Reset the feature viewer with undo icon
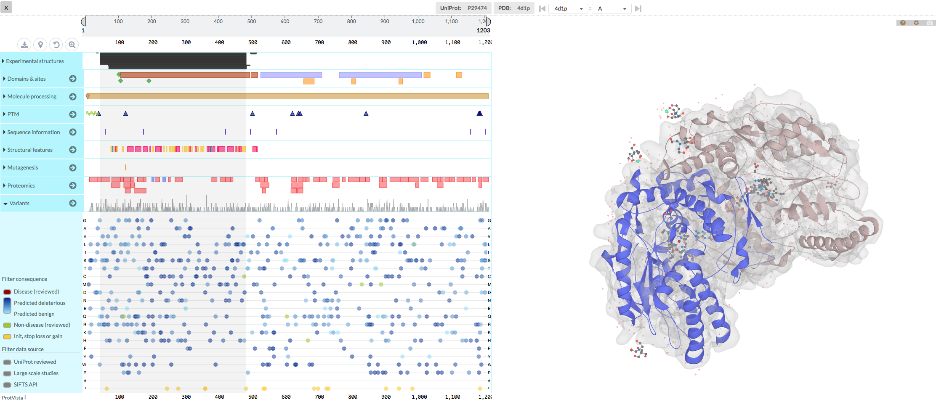Screen dimensions: 936x405 (56, 45)
